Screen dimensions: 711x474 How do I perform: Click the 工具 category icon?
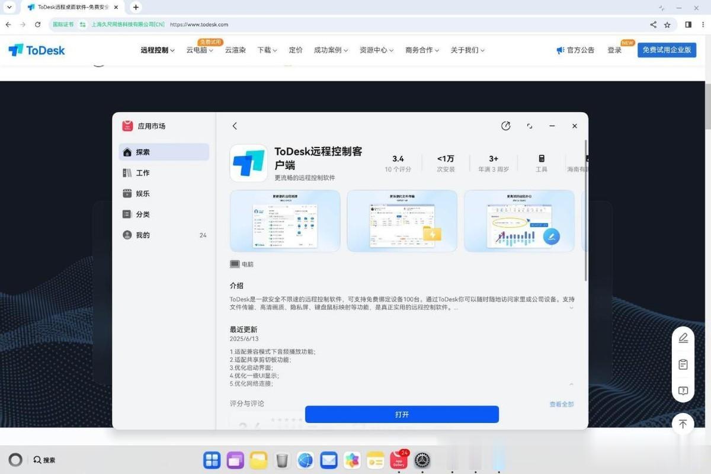542,159
